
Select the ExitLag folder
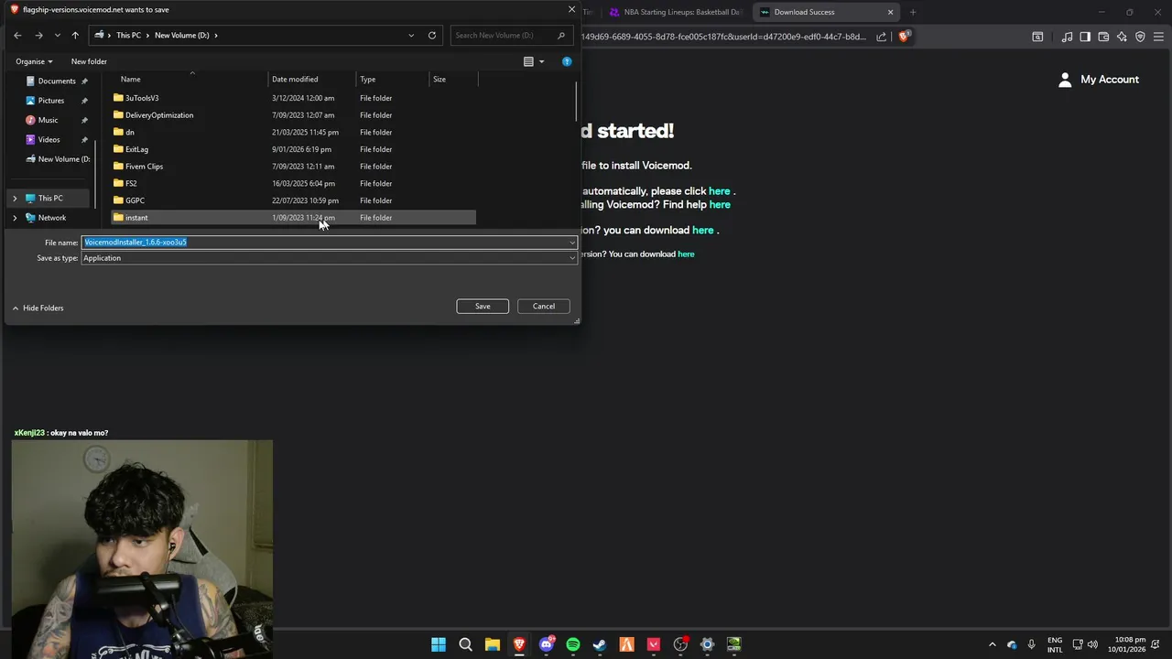click(x=293, y=149)
